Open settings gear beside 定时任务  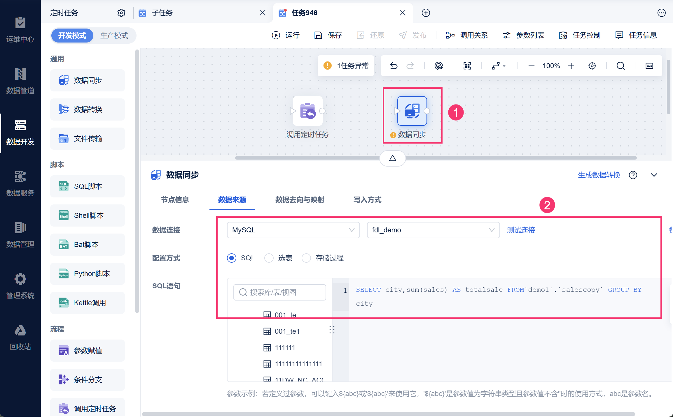pyautogui.click(x=121, y=13)
